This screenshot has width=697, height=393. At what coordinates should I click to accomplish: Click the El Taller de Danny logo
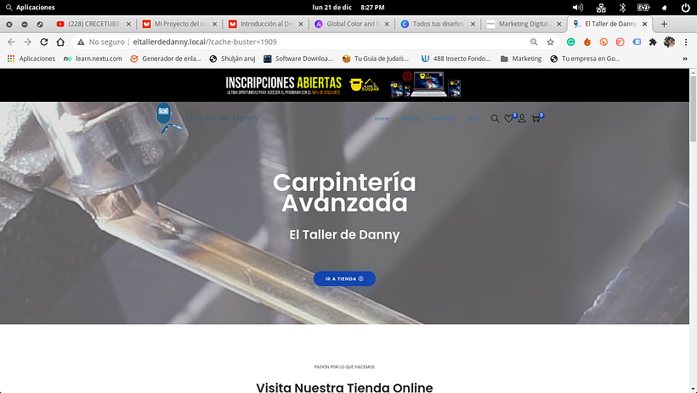(x=169, y=118)
